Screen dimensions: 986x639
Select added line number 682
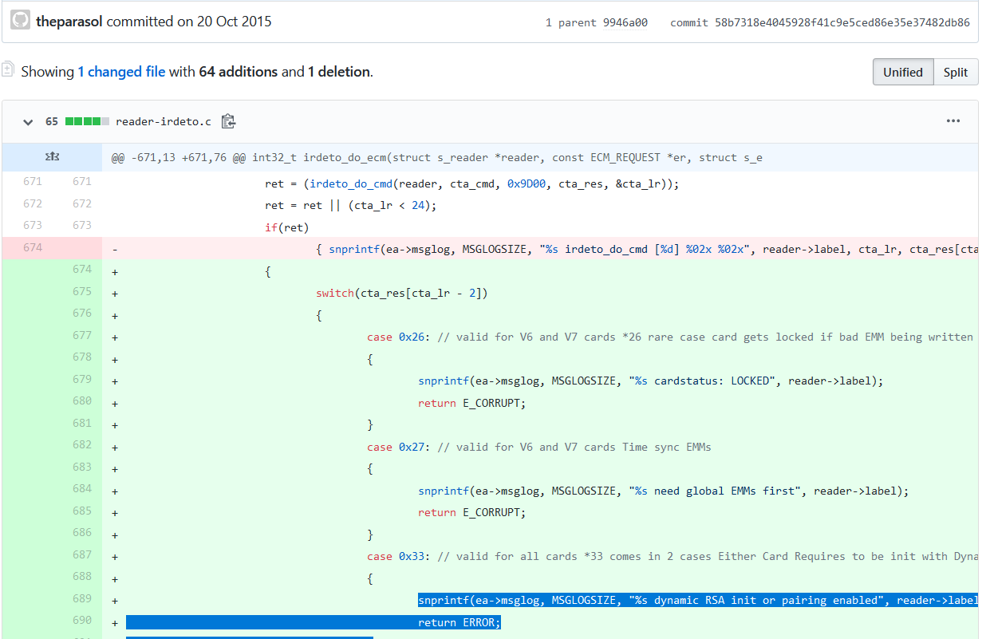coord(82,444)
